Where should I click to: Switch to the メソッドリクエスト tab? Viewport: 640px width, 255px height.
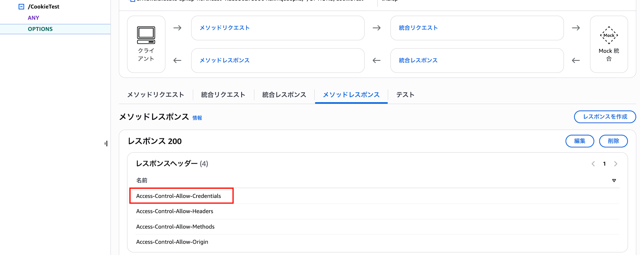[156, 95]
